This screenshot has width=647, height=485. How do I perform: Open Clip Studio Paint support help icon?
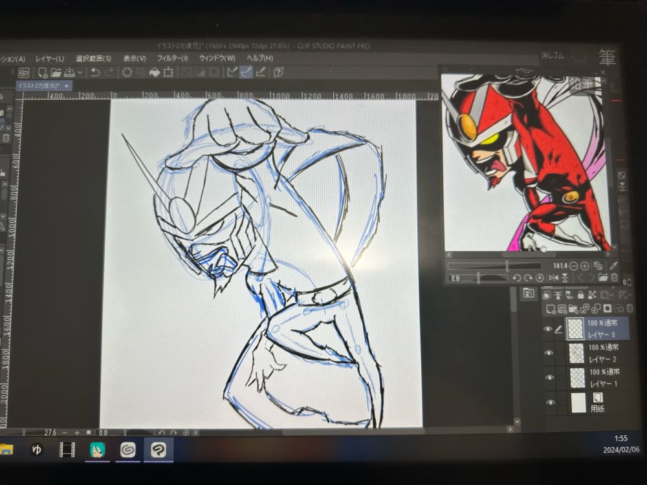pyautogui.click(x=278, y=72)
